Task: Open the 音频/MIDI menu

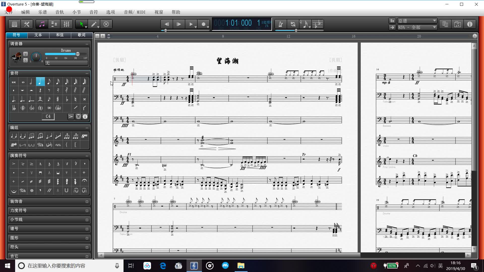Action: click(x=135, y=12)
